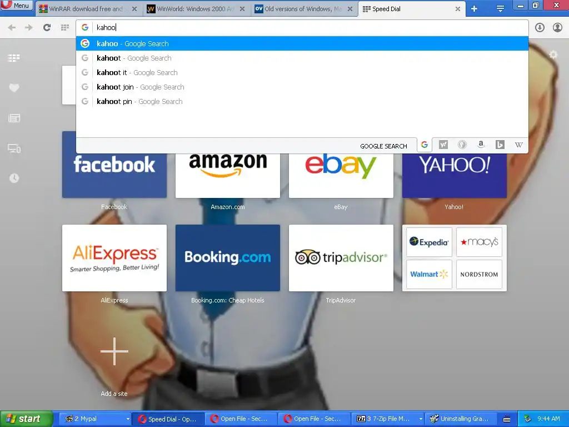
Task: Reload the current page
Action: click(x=47, y=28)
